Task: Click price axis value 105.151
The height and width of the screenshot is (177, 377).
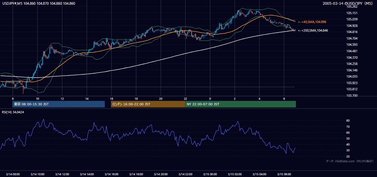Action: click(x=352, y=13)
